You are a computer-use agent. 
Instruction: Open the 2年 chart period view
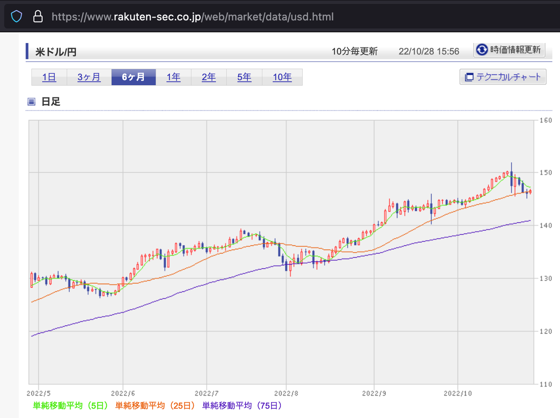tap(208, 77)
